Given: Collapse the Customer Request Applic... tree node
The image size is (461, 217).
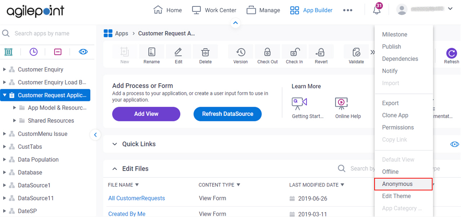Looking at the screenshot, I should pyautogui.click(x=4, y=95).
